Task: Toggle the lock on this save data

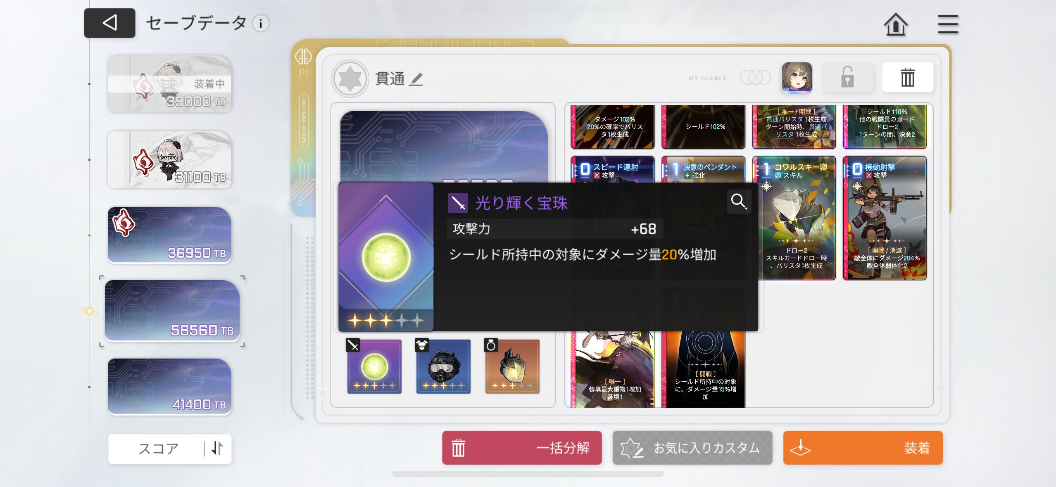Action: click(x=847, y=77)
